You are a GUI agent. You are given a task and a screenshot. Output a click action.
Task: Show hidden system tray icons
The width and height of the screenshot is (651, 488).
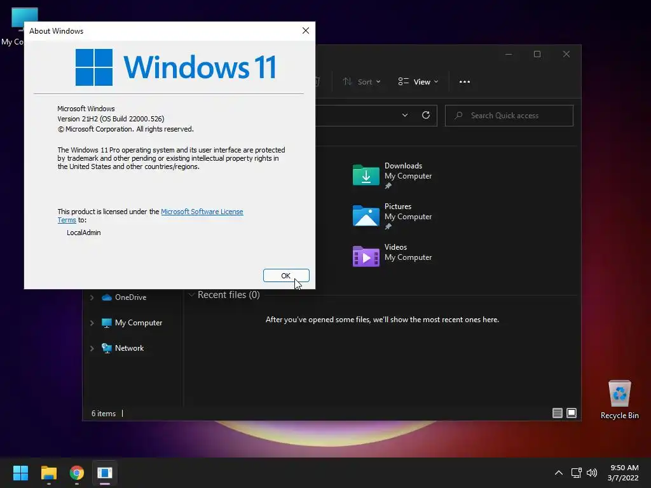[559, 473]
